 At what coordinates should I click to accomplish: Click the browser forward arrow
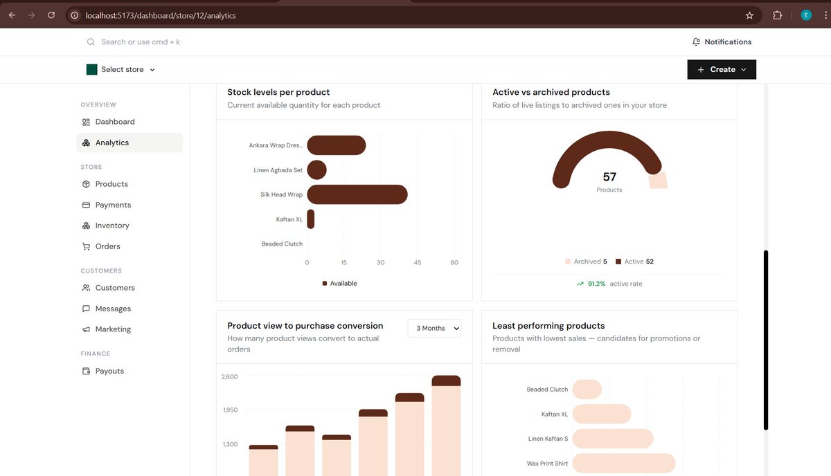31,15
